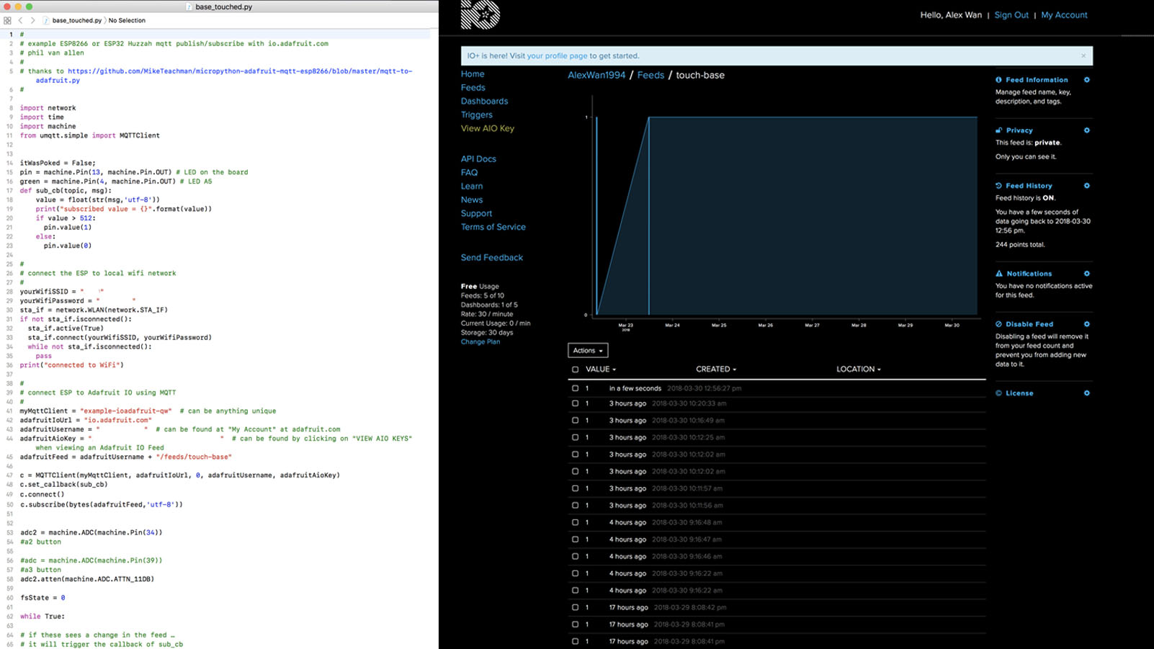Check the row created at 10:20:33 am

pos(575,403)
